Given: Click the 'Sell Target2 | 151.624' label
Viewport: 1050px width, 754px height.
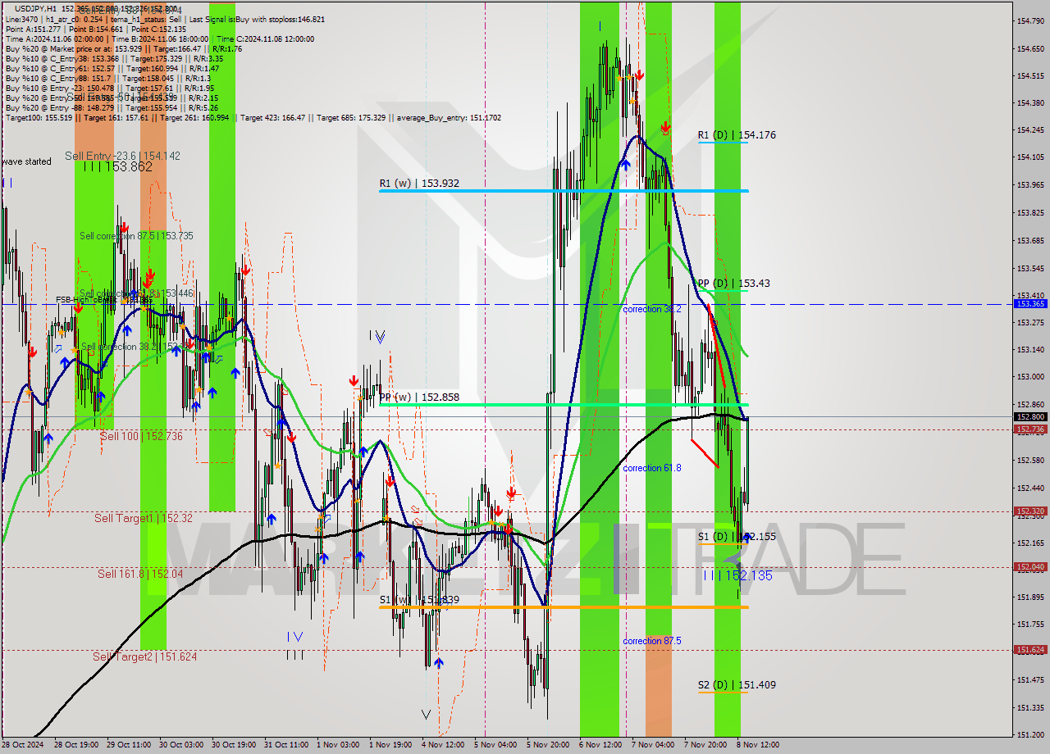Looking at the screenshot, I should 144,656.
